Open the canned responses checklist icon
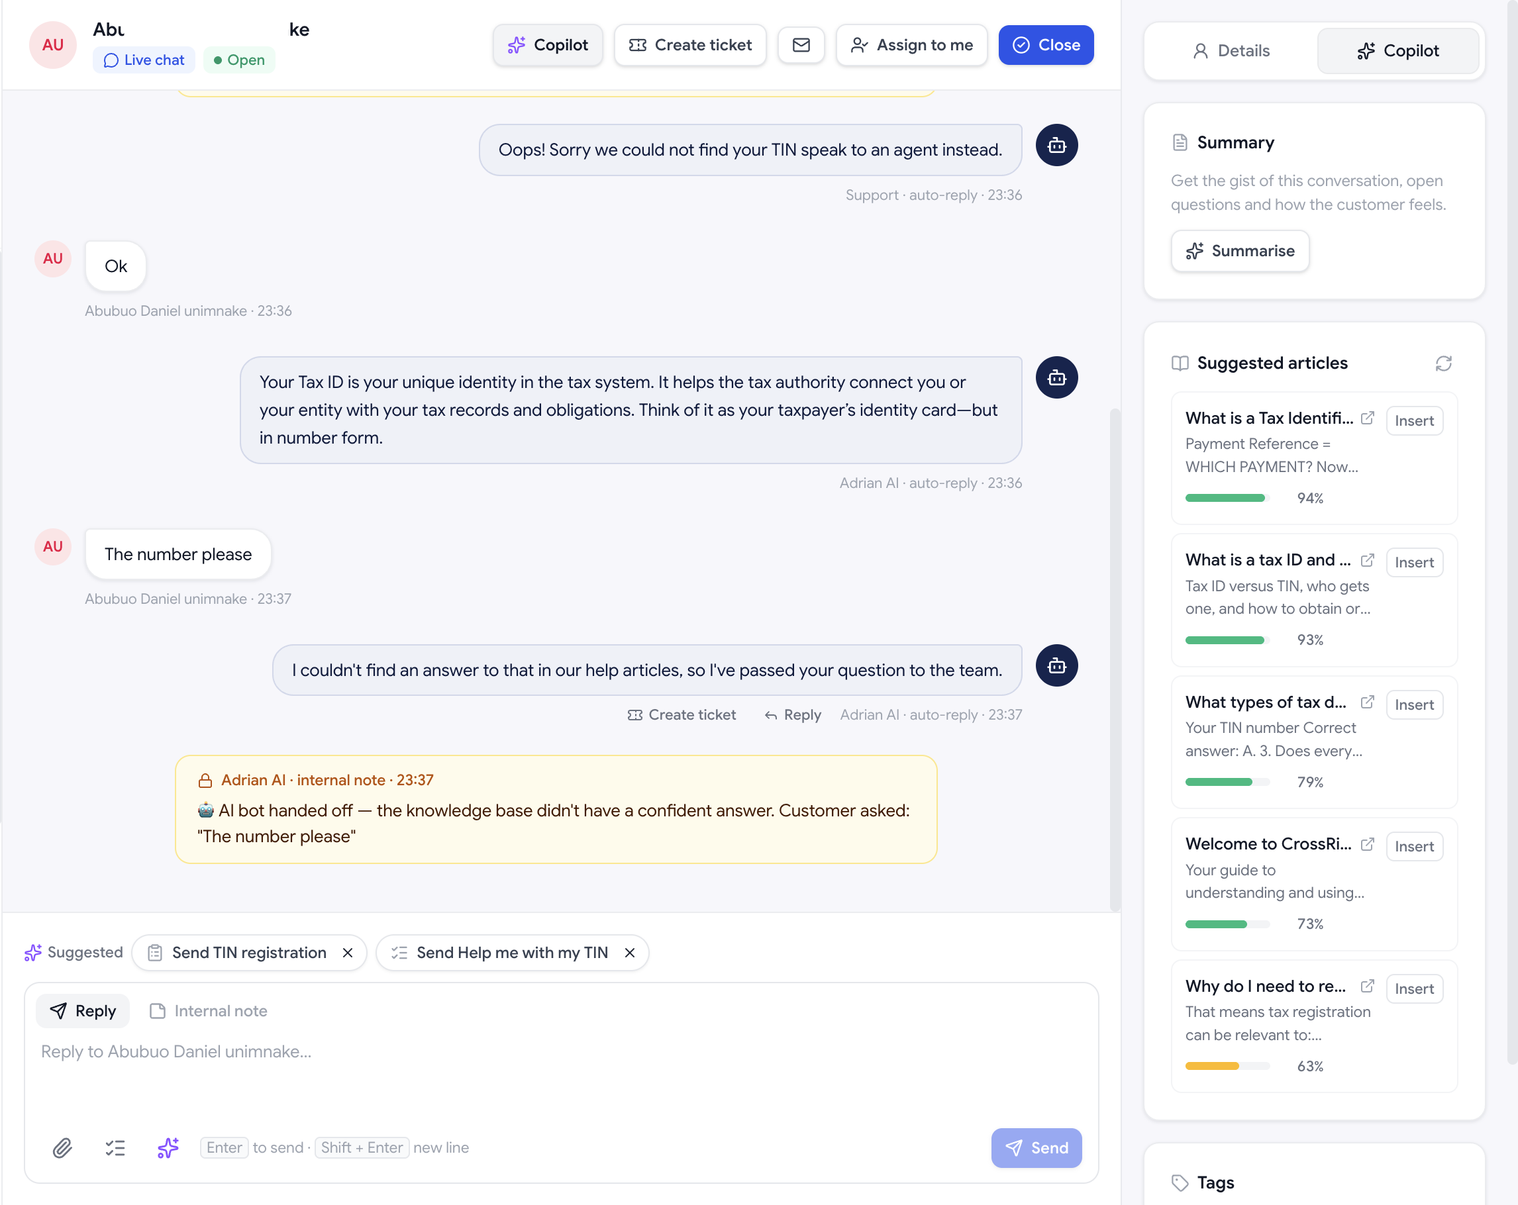The width and height of the screenshot is (1518, 1205). pyautogui.click(x=115, y=1148)
